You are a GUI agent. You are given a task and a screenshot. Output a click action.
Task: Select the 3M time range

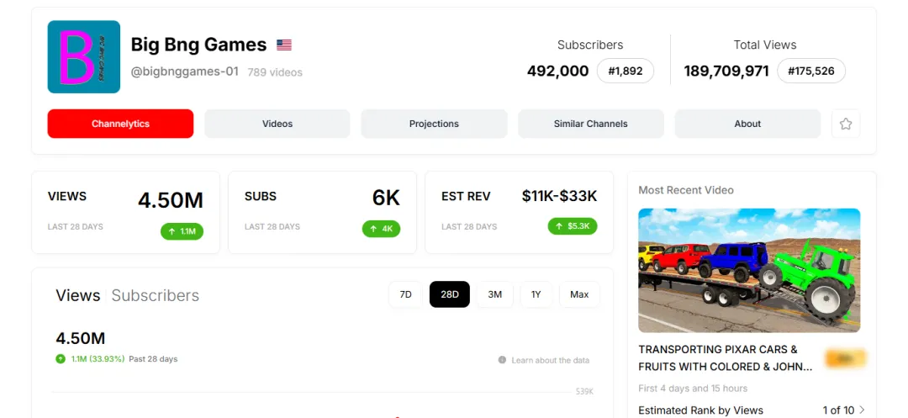coord(494,294)
